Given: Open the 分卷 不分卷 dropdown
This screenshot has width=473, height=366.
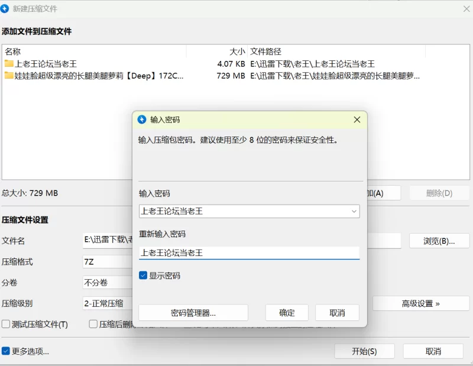Looking at the screenshot, I should (108, 283).
